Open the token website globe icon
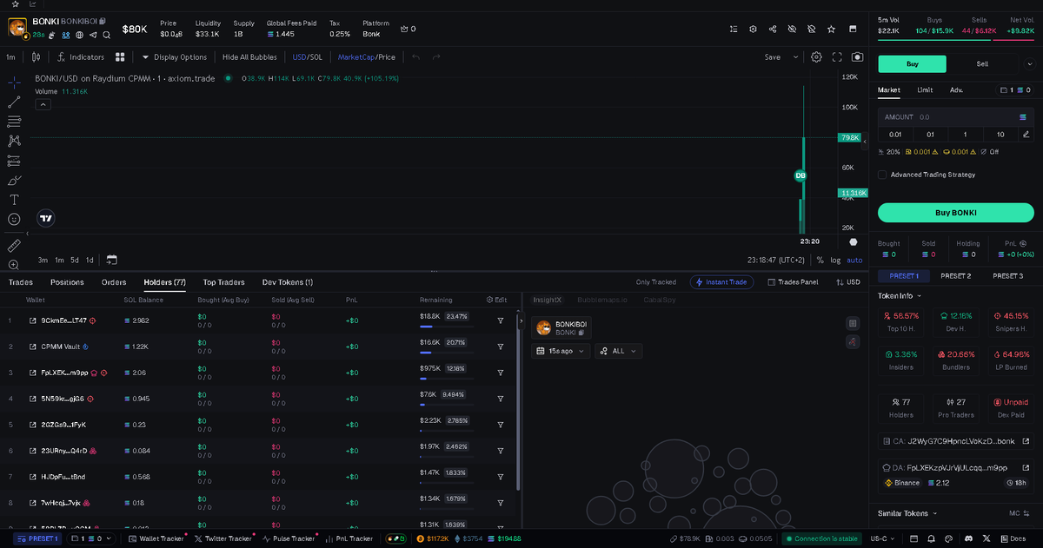 (79, 36)
